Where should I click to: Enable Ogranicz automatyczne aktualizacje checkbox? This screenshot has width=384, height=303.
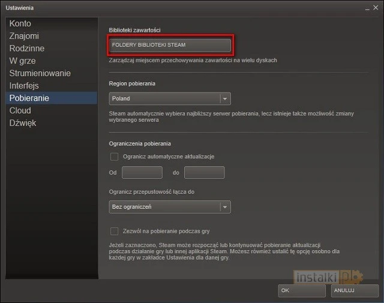pyautogui.click(x=115, y=157)
